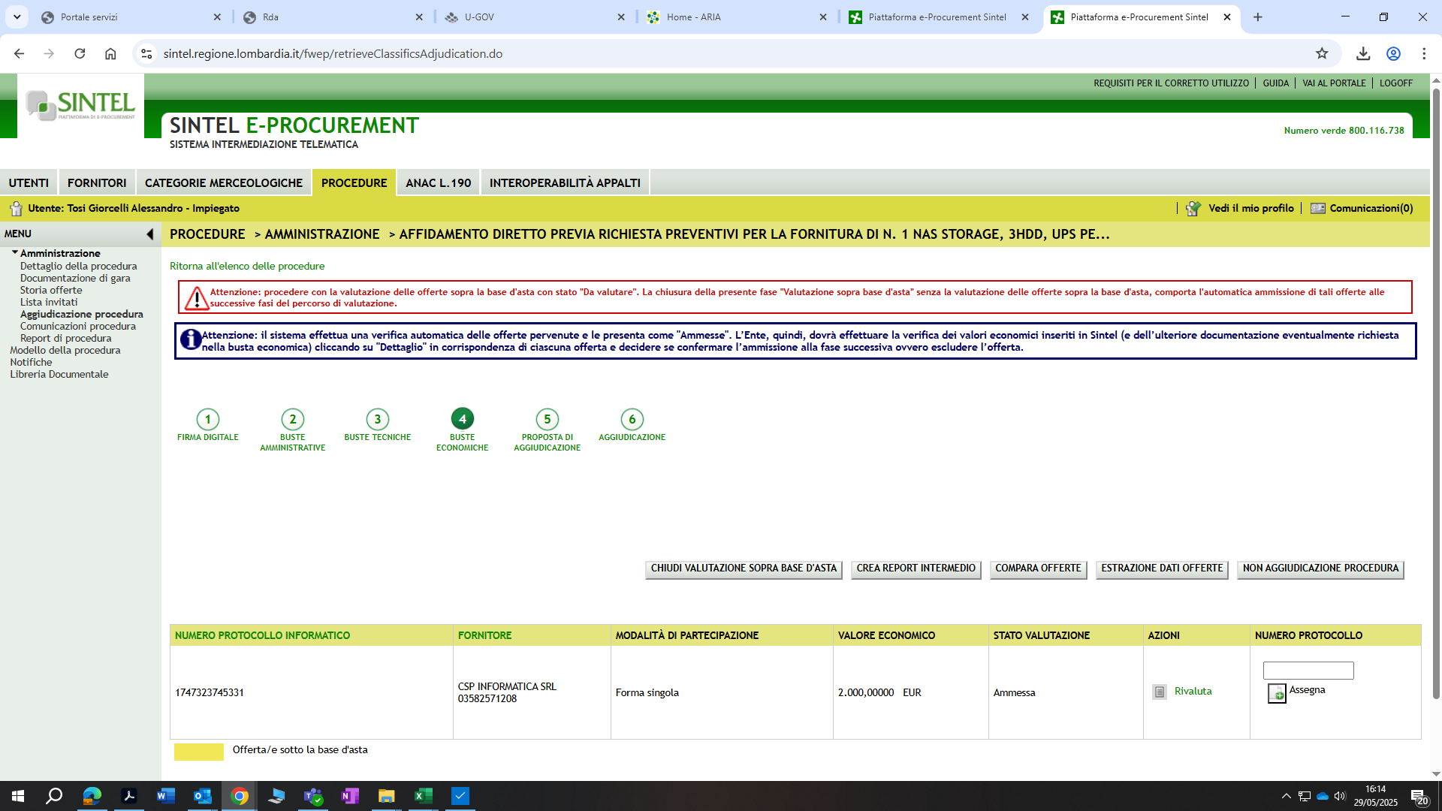Select step 3 Buste Tecniche circle
The width and height of the screenshot is (1442, 811).
(377, 419)
